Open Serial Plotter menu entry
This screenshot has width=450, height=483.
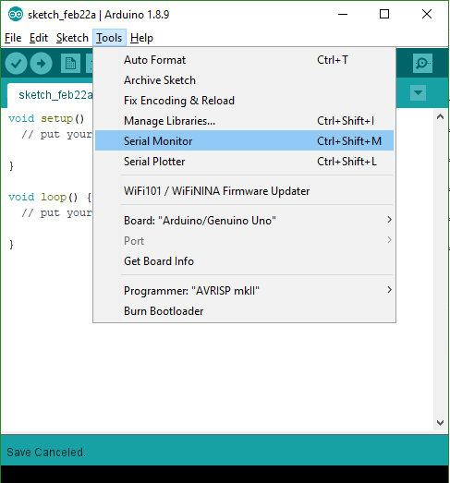(x=244, y=161)
